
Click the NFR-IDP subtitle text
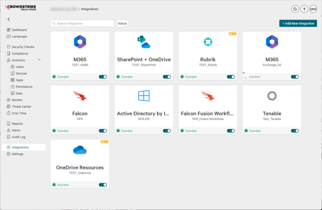click(x=144, y=119)
